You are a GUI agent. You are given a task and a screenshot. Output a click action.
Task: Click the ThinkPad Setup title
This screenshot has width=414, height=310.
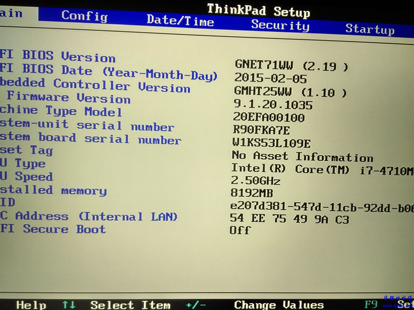(x=258, y=11)
